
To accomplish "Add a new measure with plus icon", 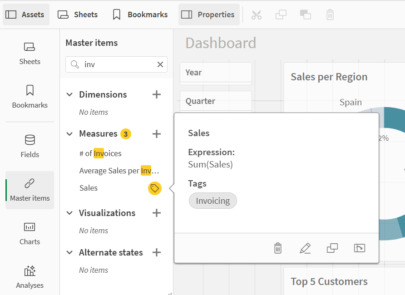I will pos(157,134).
